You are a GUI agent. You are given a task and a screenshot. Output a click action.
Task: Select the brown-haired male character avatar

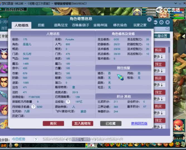coord(4,82)
